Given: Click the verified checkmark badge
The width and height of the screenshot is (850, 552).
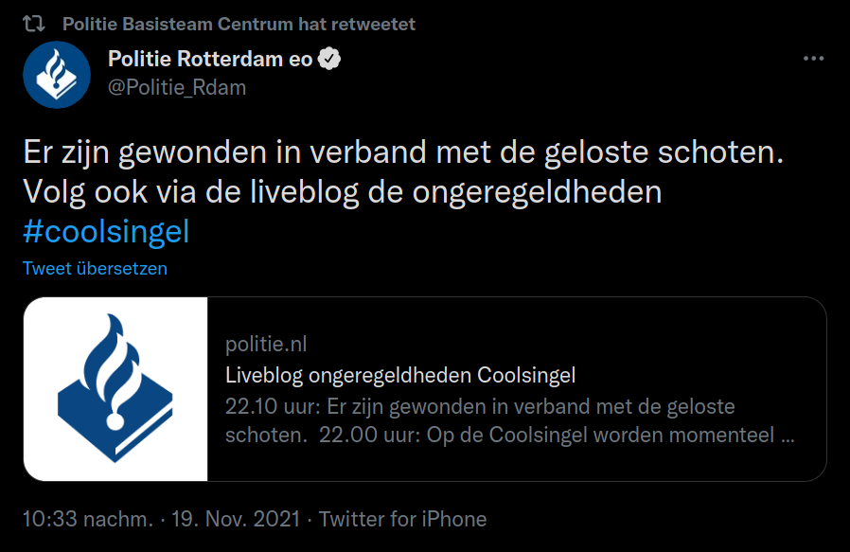Looking at the screenshot, I should [x=329, y=59].
